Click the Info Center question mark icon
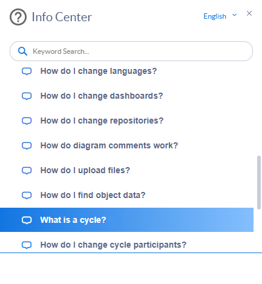 (x=18, y=17)
